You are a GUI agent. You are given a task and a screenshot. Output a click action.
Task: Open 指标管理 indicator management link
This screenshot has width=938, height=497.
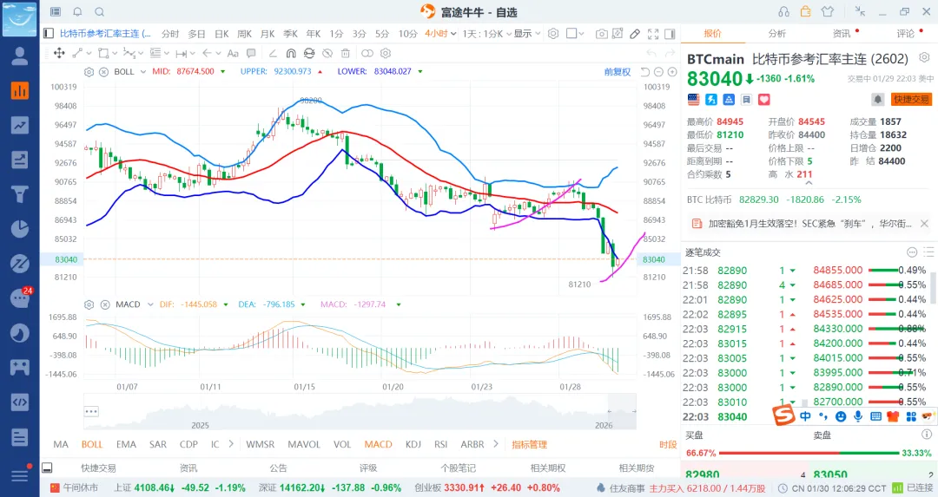[529, 445]
